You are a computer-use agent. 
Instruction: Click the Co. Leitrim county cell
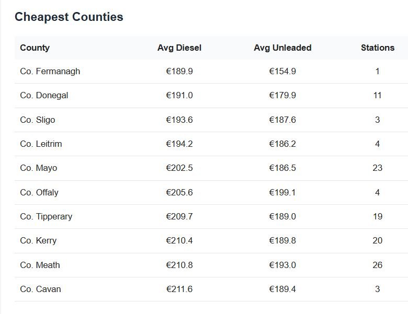coord(41,144)
